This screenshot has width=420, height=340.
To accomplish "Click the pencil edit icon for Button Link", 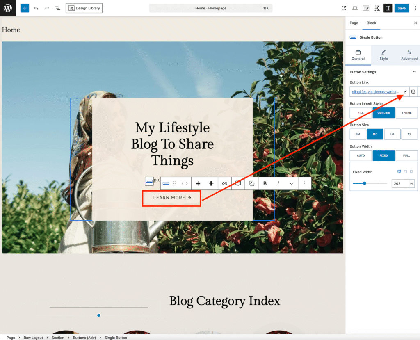I will (x=405, y=92).
